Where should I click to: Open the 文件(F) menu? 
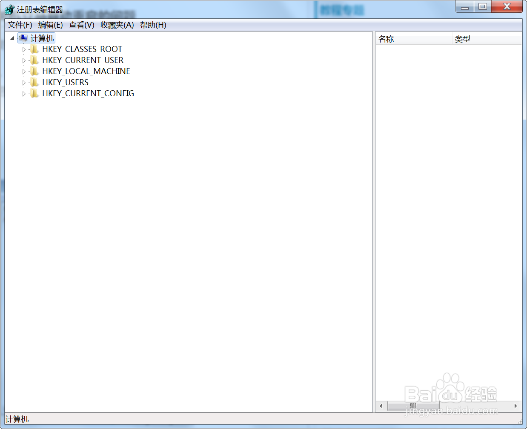pos(20,25)
